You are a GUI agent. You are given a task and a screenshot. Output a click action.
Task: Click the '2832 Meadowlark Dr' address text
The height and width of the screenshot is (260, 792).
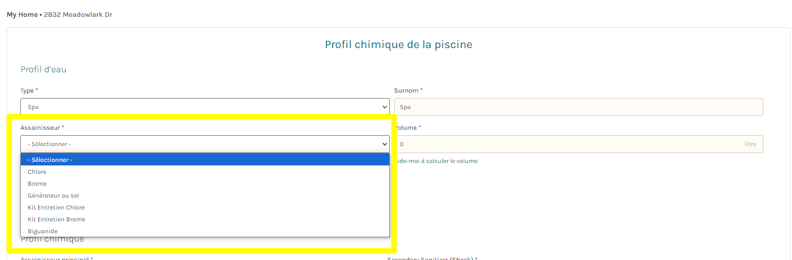(78, 14)
